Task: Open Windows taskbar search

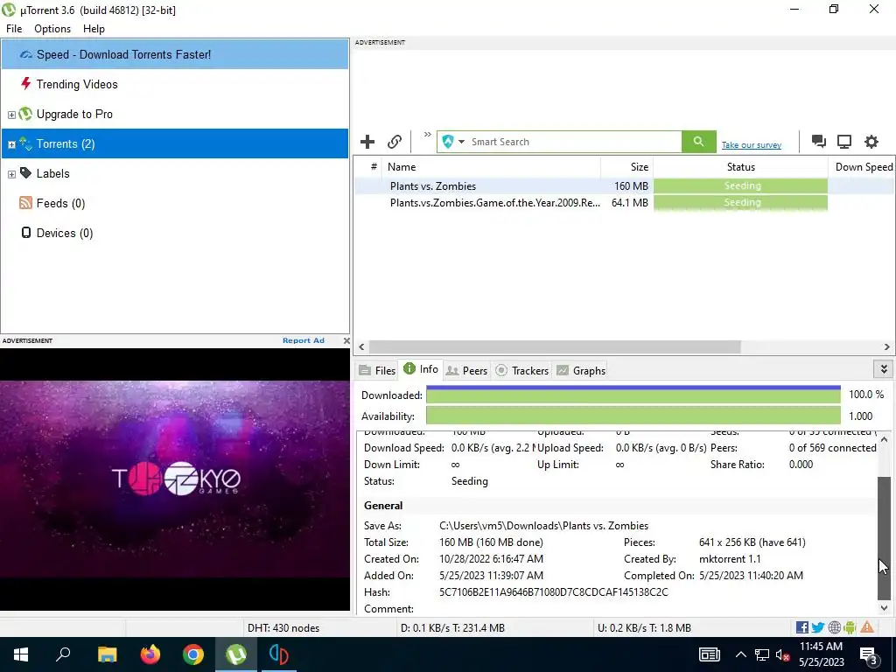Action: tap(63, 654)
